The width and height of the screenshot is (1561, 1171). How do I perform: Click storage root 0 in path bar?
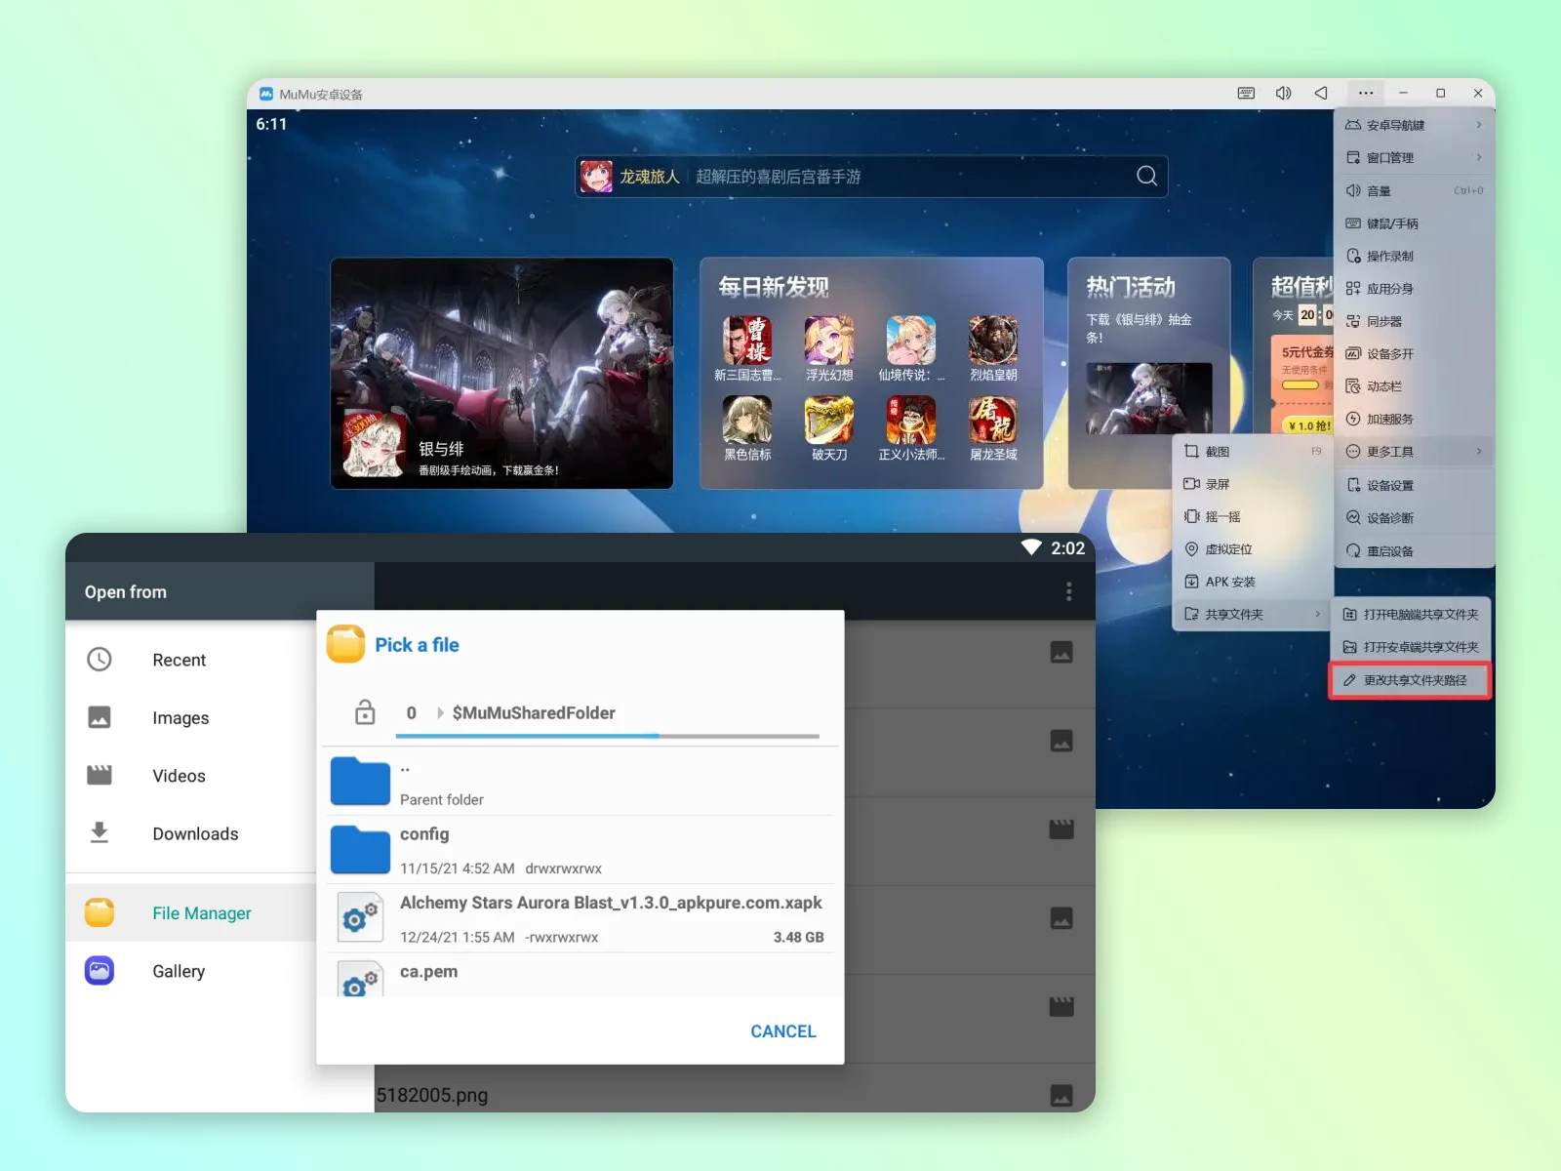pos(412,713)
